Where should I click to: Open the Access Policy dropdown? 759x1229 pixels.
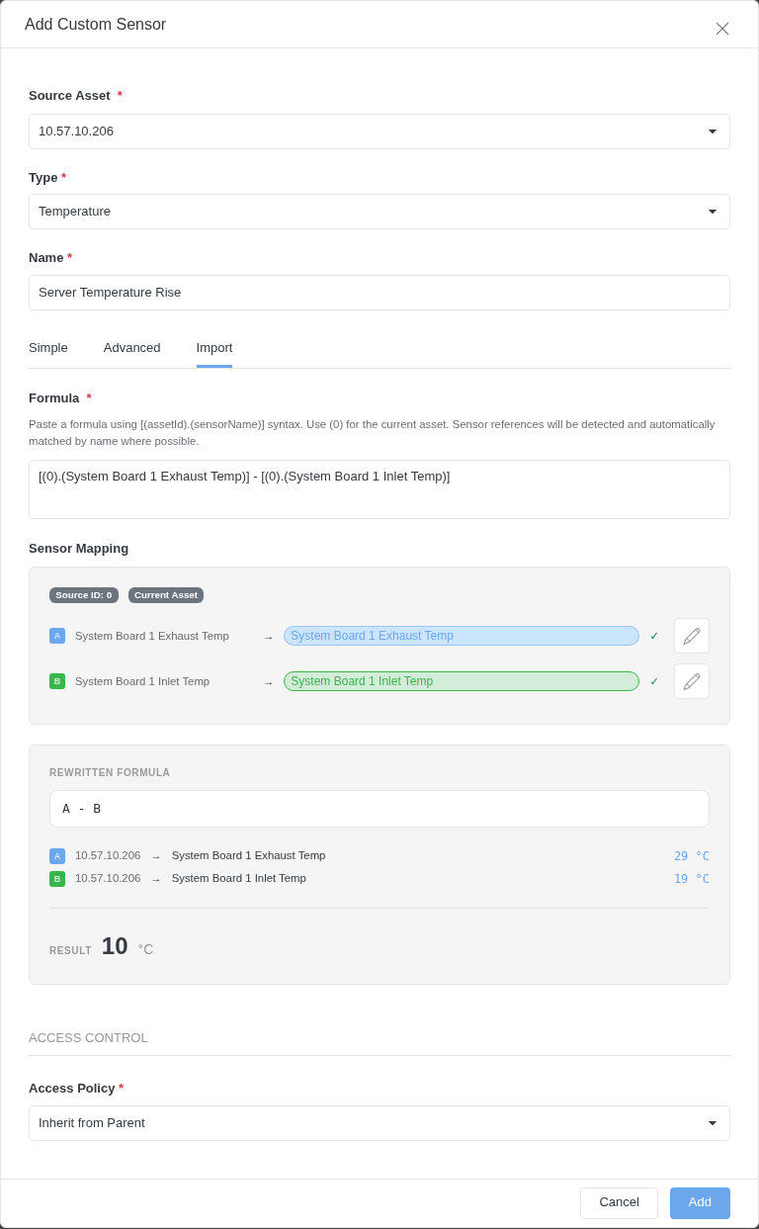pos(379,1123)
